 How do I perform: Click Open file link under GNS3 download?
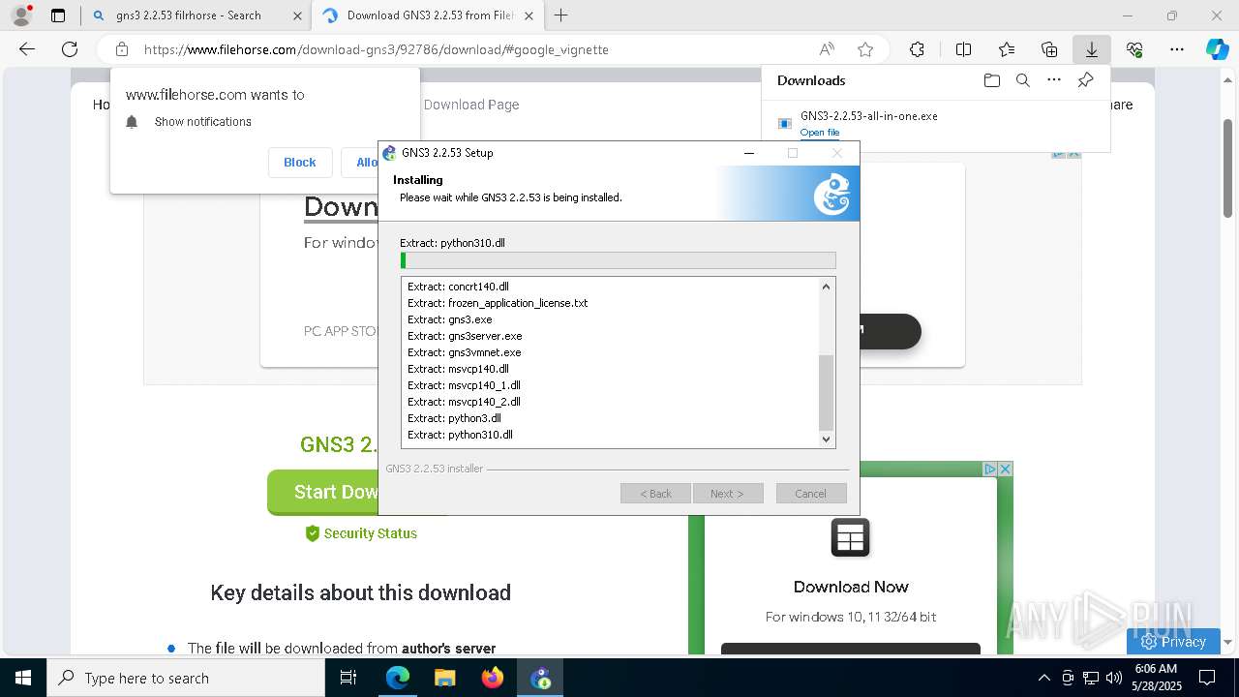(x=820, y=133)
